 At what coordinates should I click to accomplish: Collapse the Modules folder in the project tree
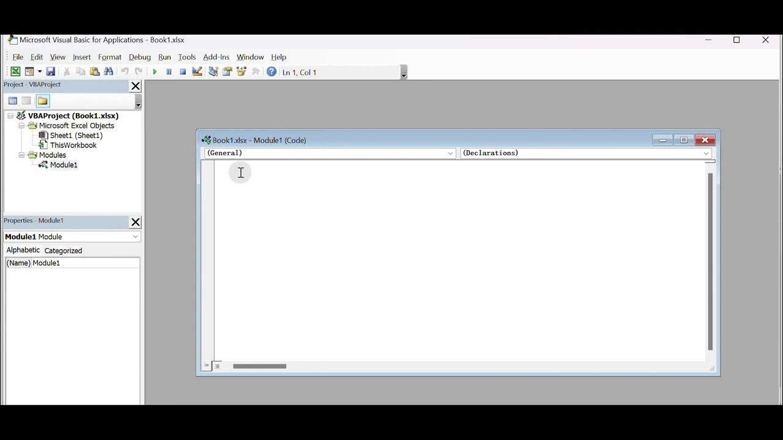[21, 155]
